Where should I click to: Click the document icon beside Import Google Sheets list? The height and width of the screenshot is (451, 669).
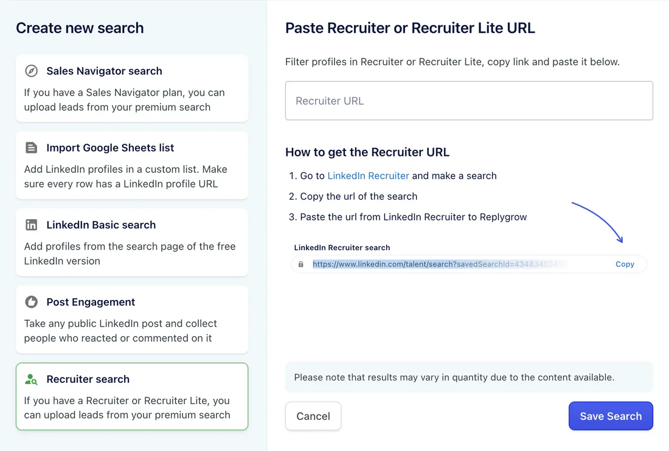tap(31, 148)
